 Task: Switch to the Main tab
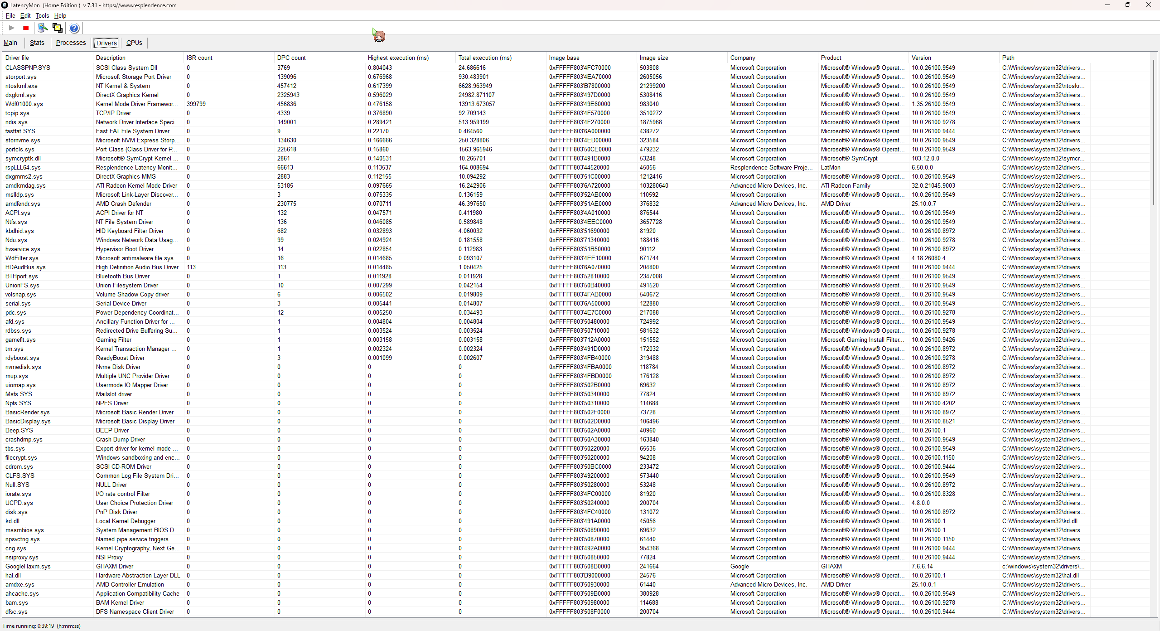point(10,43)
